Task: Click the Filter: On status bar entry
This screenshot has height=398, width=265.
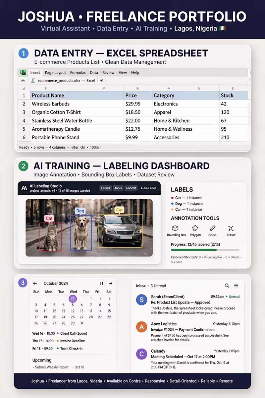Action: pos(78,147)
